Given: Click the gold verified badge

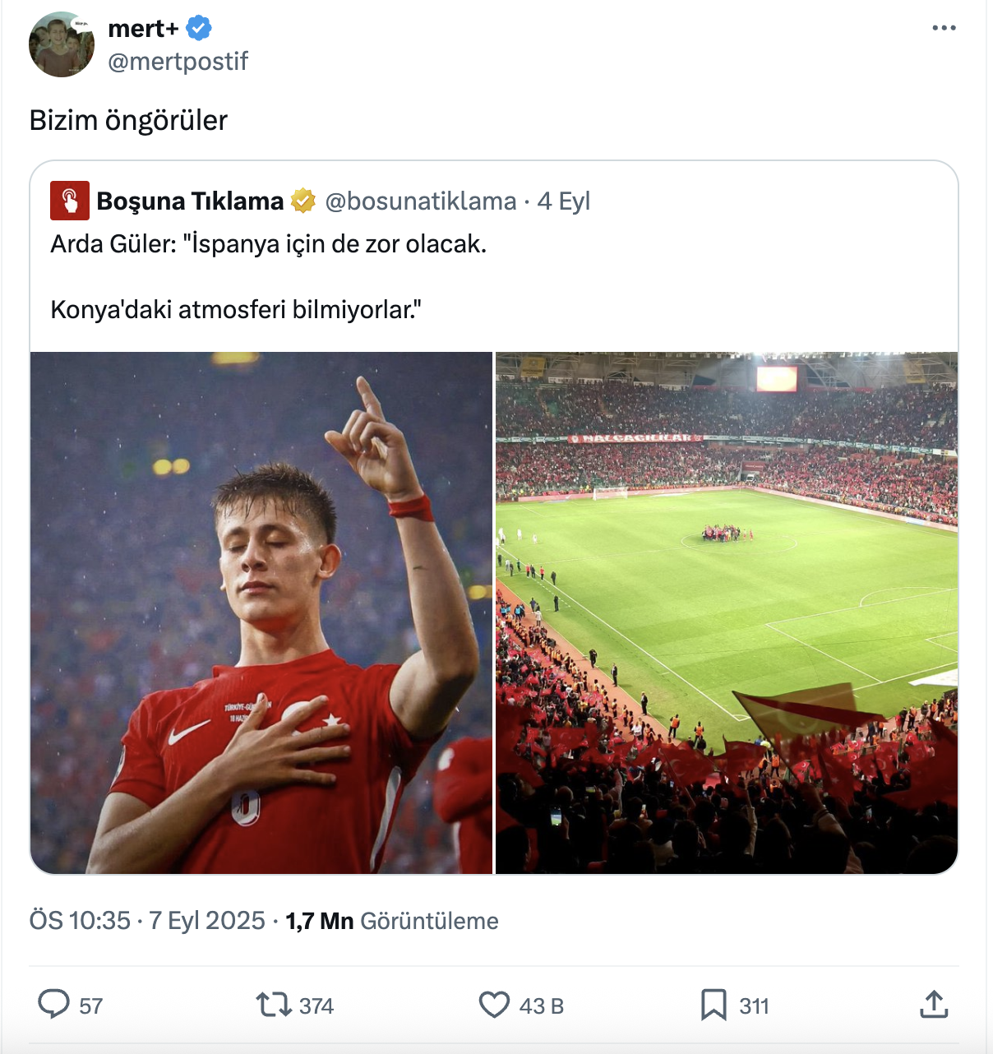Looking at the screenshot, I should point(303,201).
